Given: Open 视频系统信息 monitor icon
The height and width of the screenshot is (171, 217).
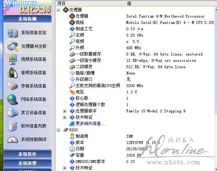Looking at the screenshot, I should tap(12, 60).
